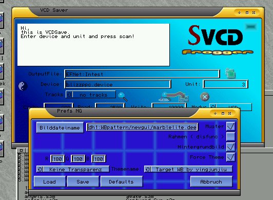Click the Prefs NG window depth arrow

215,114
